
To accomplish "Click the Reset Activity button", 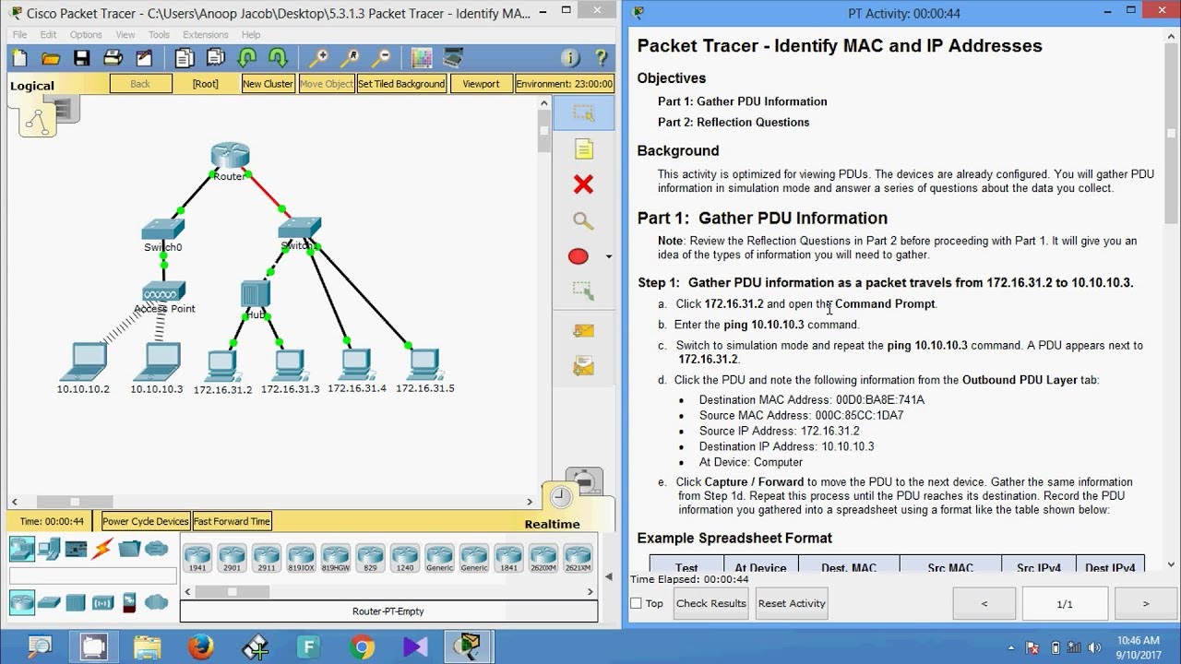I will pos(792,603).
